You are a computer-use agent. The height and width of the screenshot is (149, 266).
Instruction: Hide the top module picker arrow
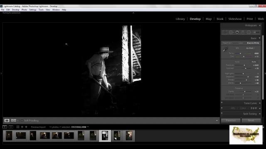(133, 13)
